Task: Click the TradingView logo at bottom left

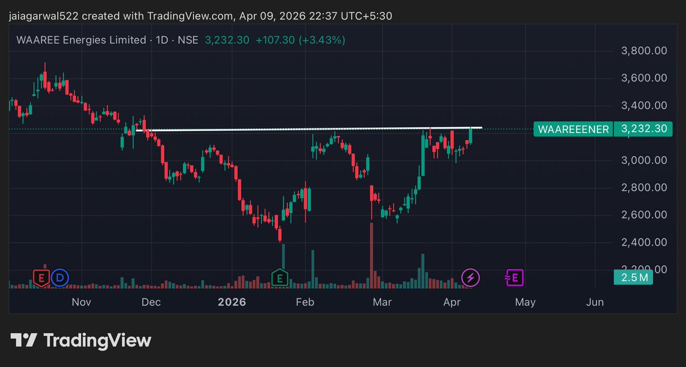Action: tap(82, 341)
